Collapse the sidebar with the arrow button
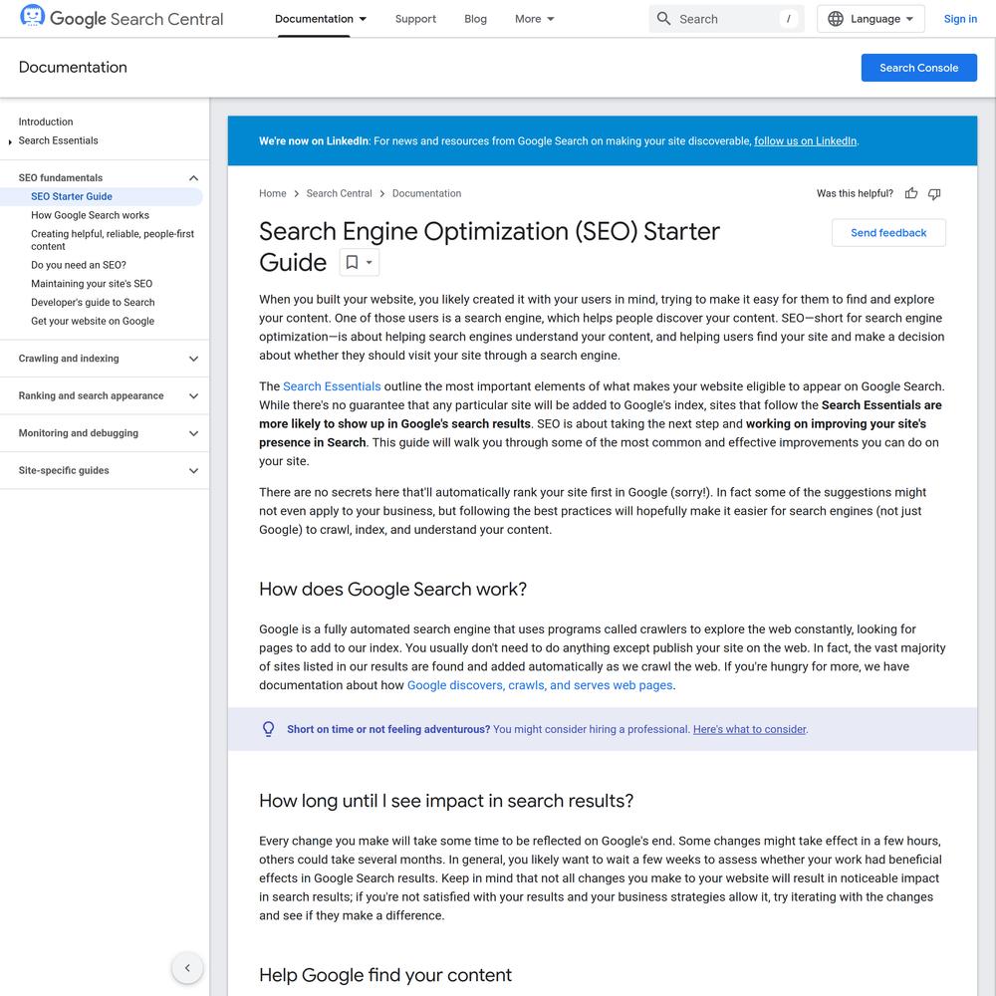 coord(187,967)
